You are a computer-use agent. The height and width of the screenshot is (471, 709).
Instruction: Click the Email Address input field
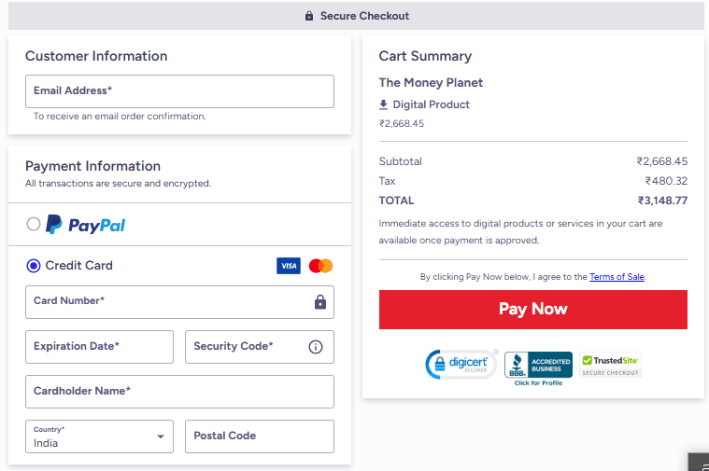[x=179, y=91]
